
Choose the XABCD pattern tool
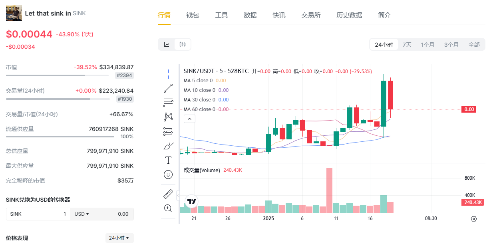[x=168, y=117]
